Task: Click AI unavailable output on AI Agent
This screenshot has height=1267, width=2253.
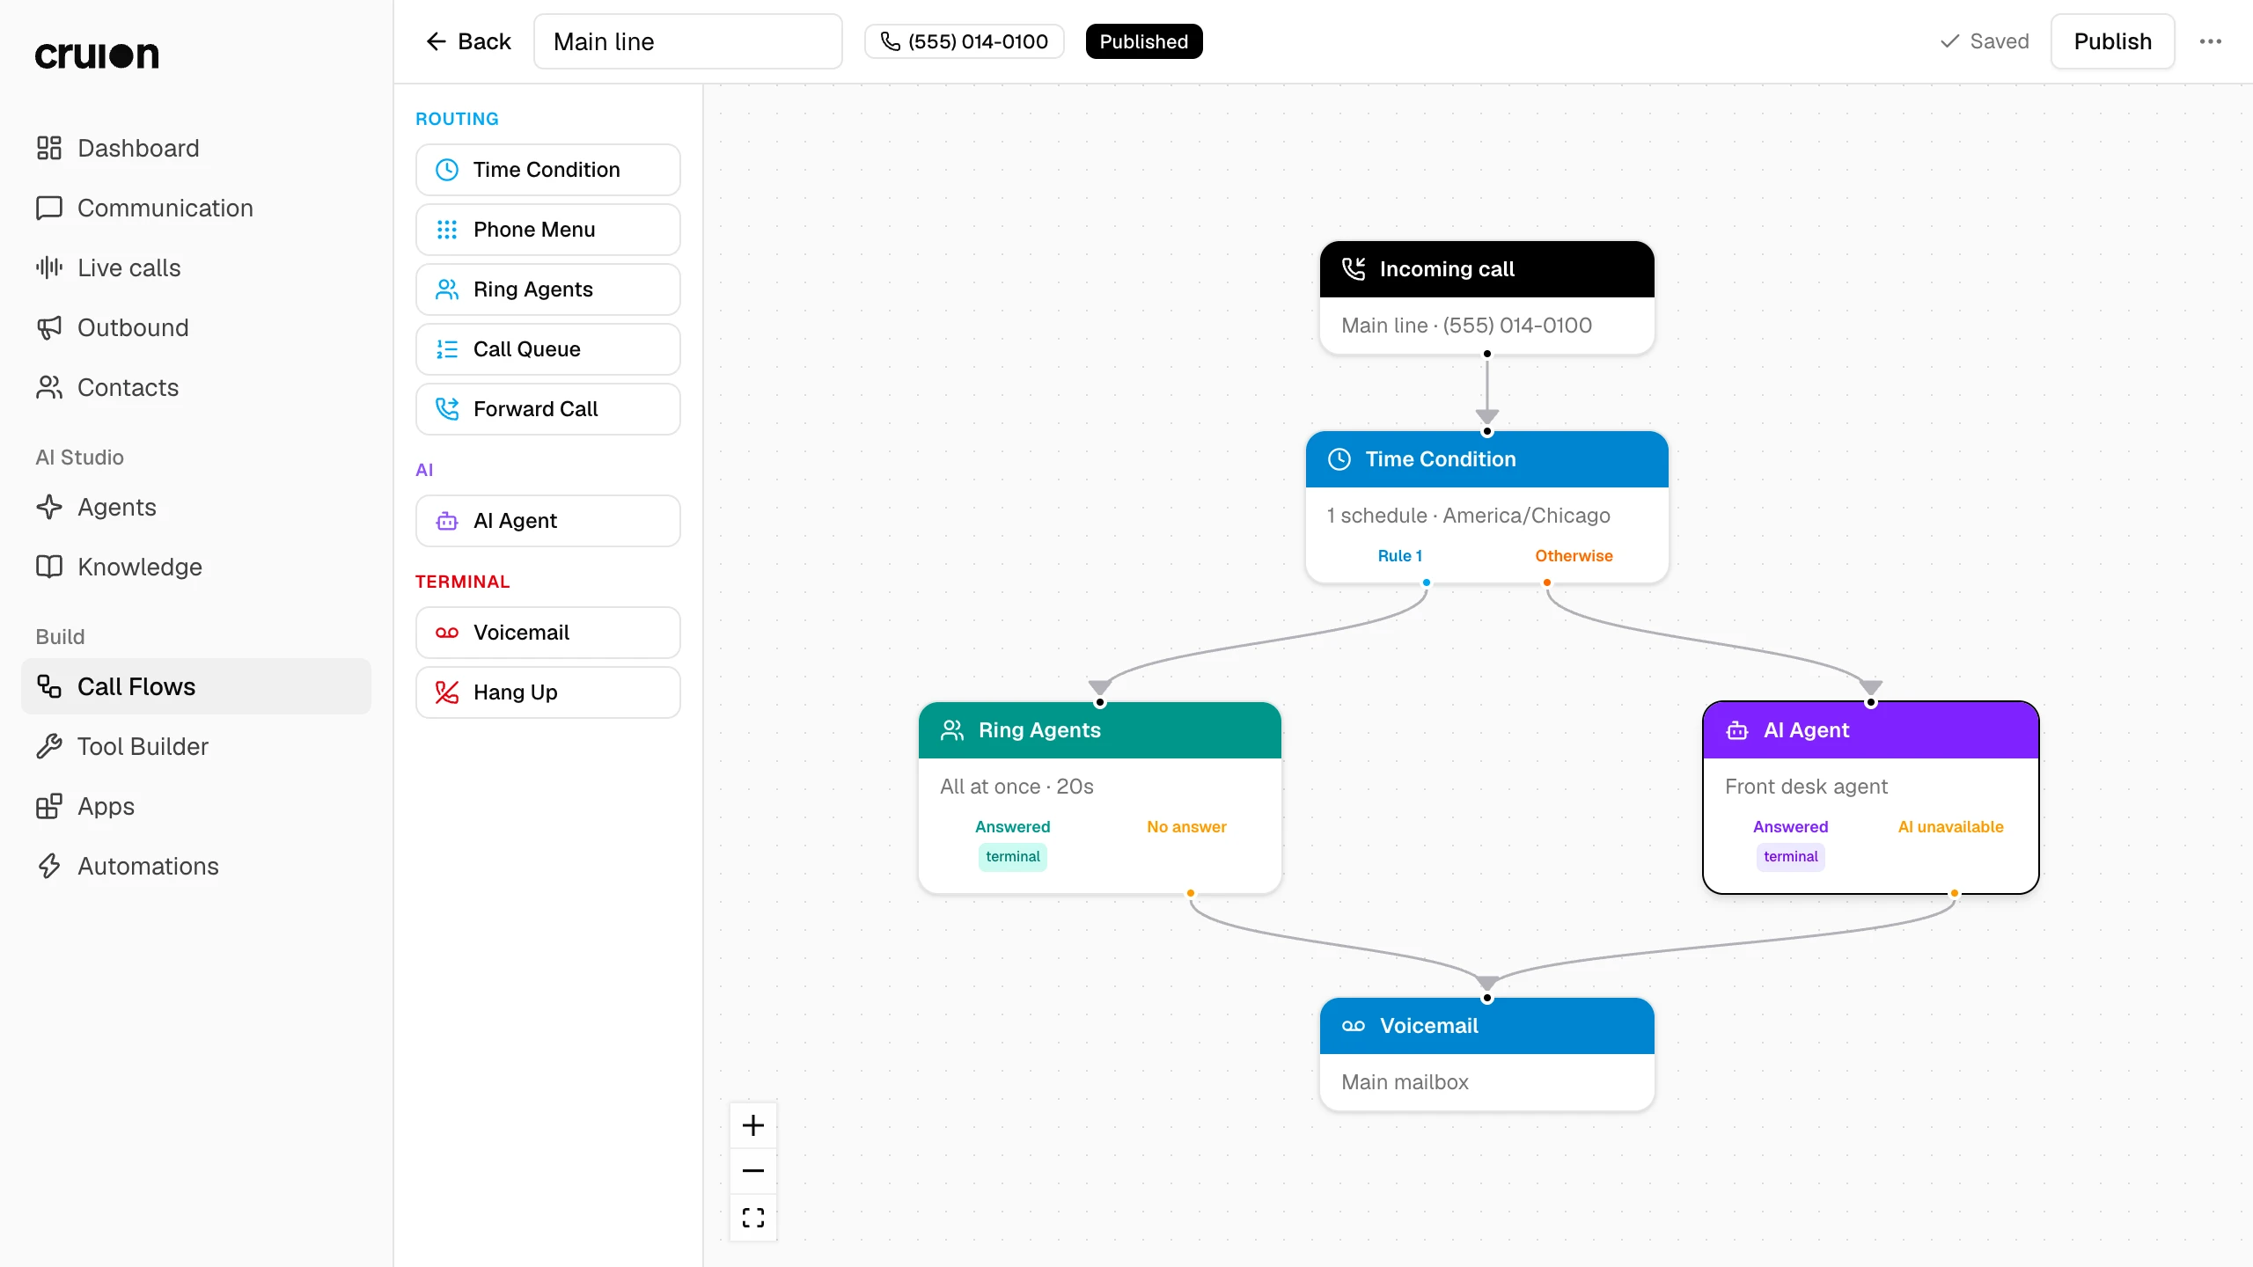Action: 1950,827
